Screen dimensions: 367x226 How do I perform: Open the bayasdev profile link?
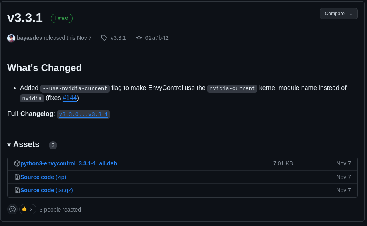click(30, 38)
